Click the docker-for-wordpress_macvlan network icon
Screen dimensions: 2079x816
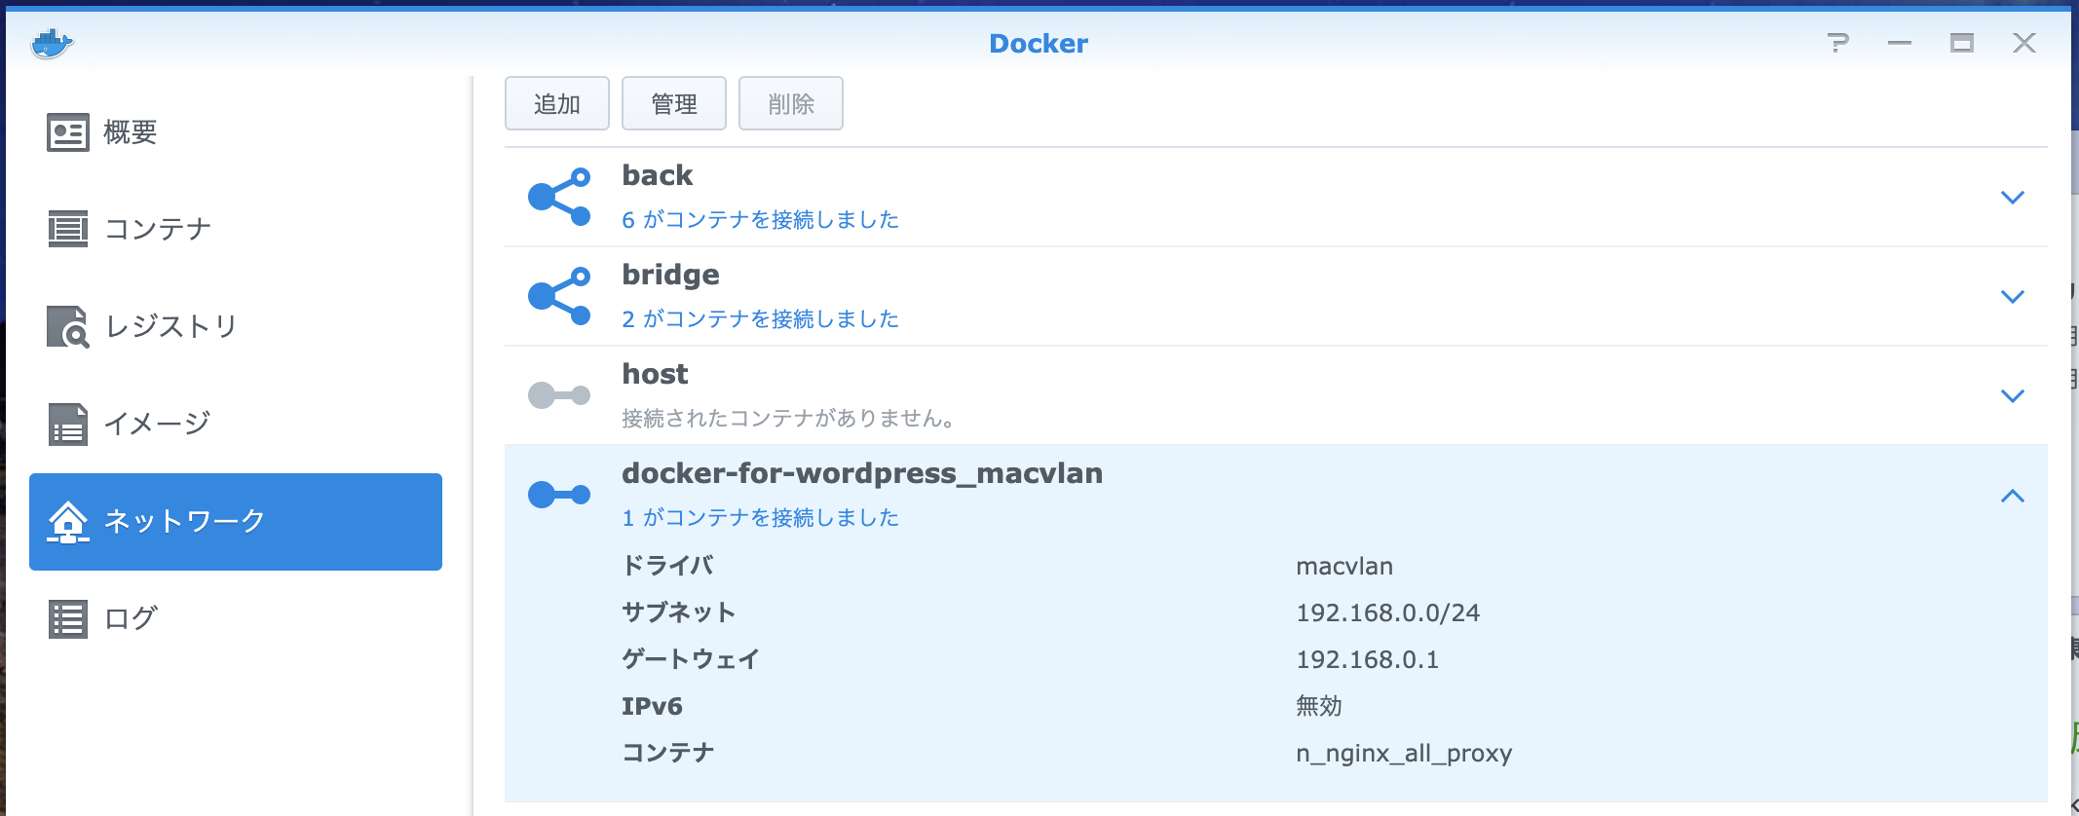559,495
